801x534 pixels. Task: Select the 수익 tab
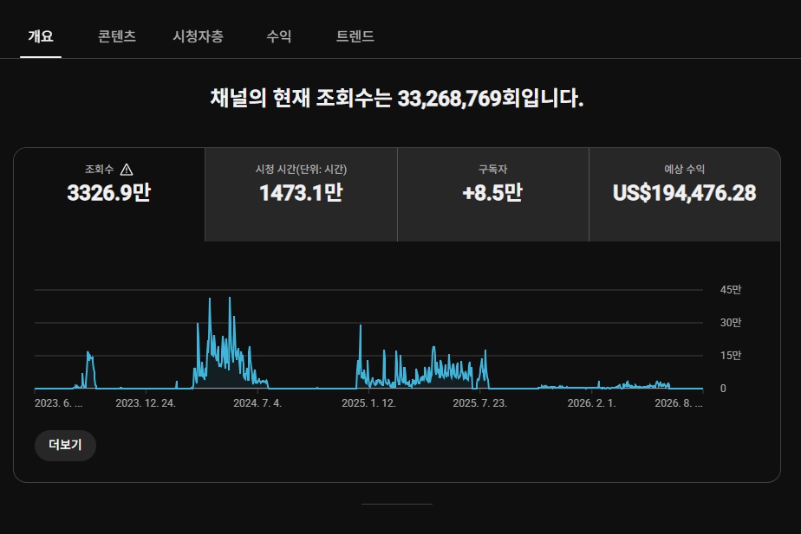(279, 36)
